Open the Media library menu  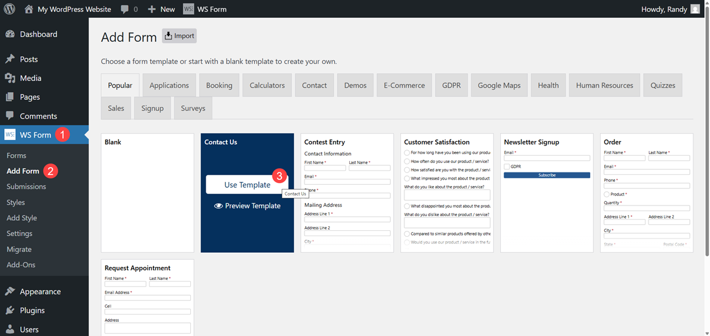coord(30,78)
